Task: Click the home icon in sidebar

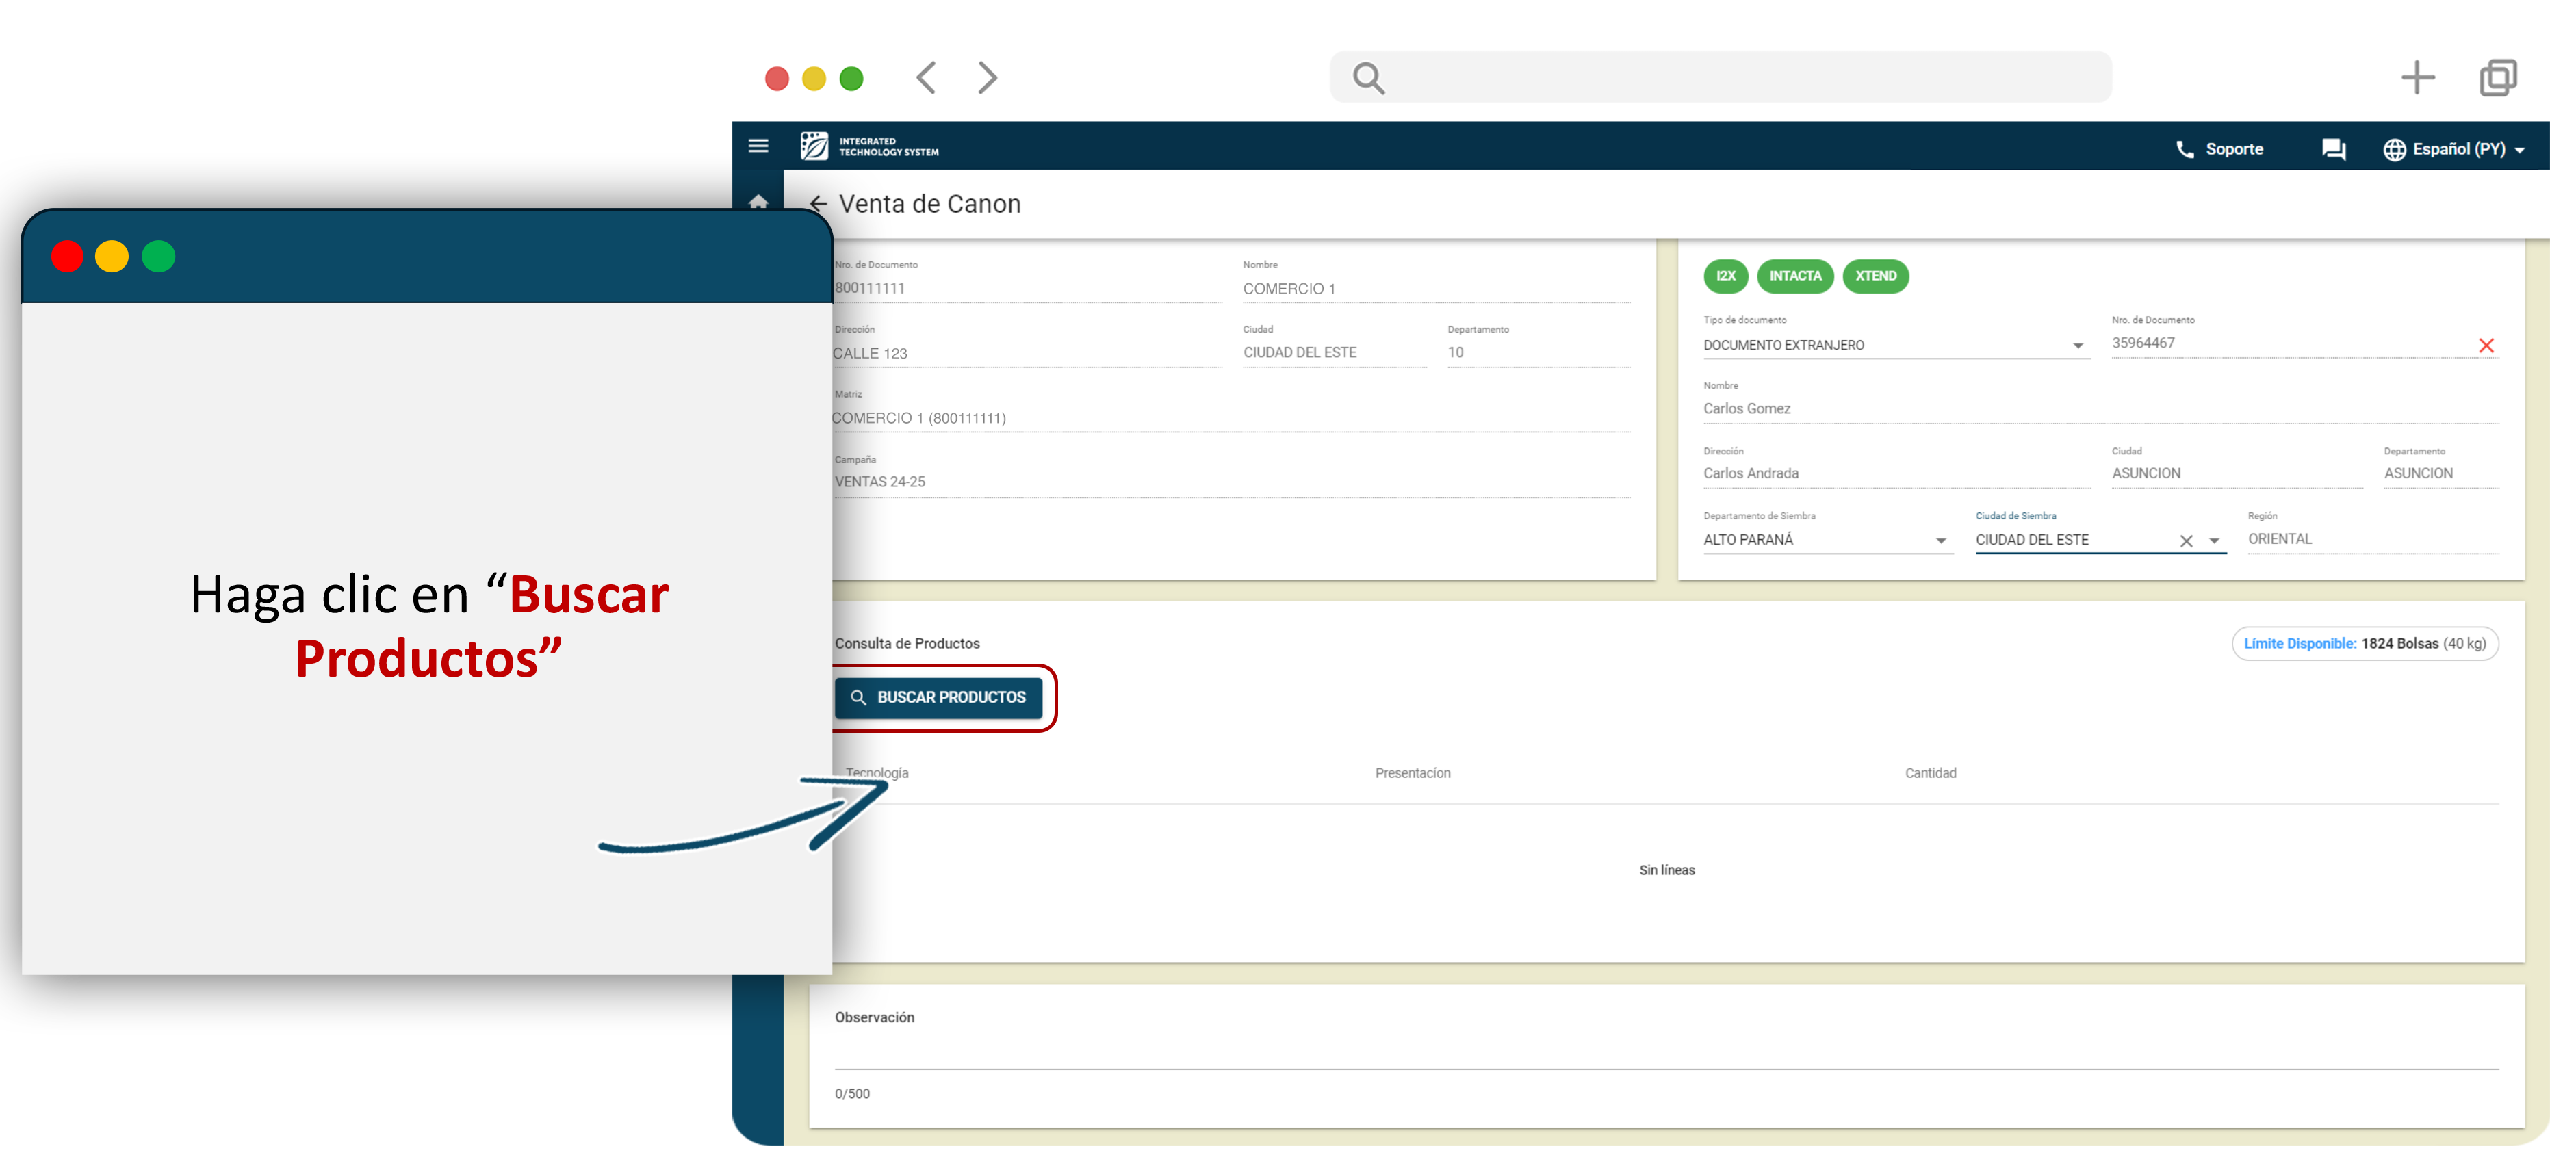Action: pyautogui.click(x=758, y=201)
